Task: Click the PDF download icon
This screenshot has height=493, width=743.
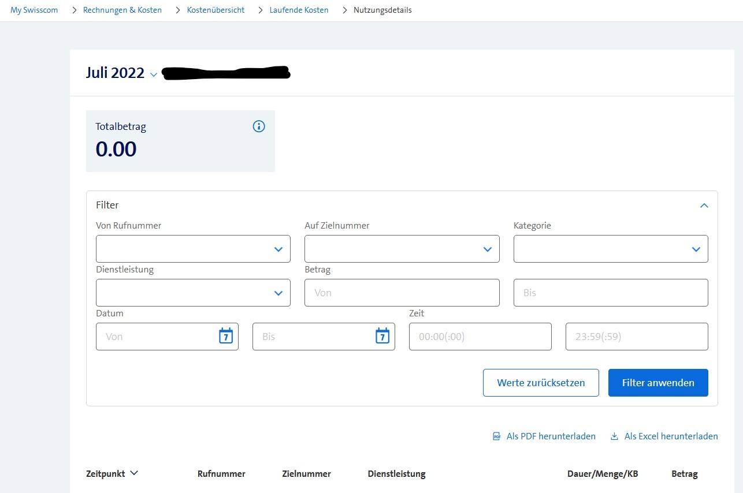Action: point(496,436)
